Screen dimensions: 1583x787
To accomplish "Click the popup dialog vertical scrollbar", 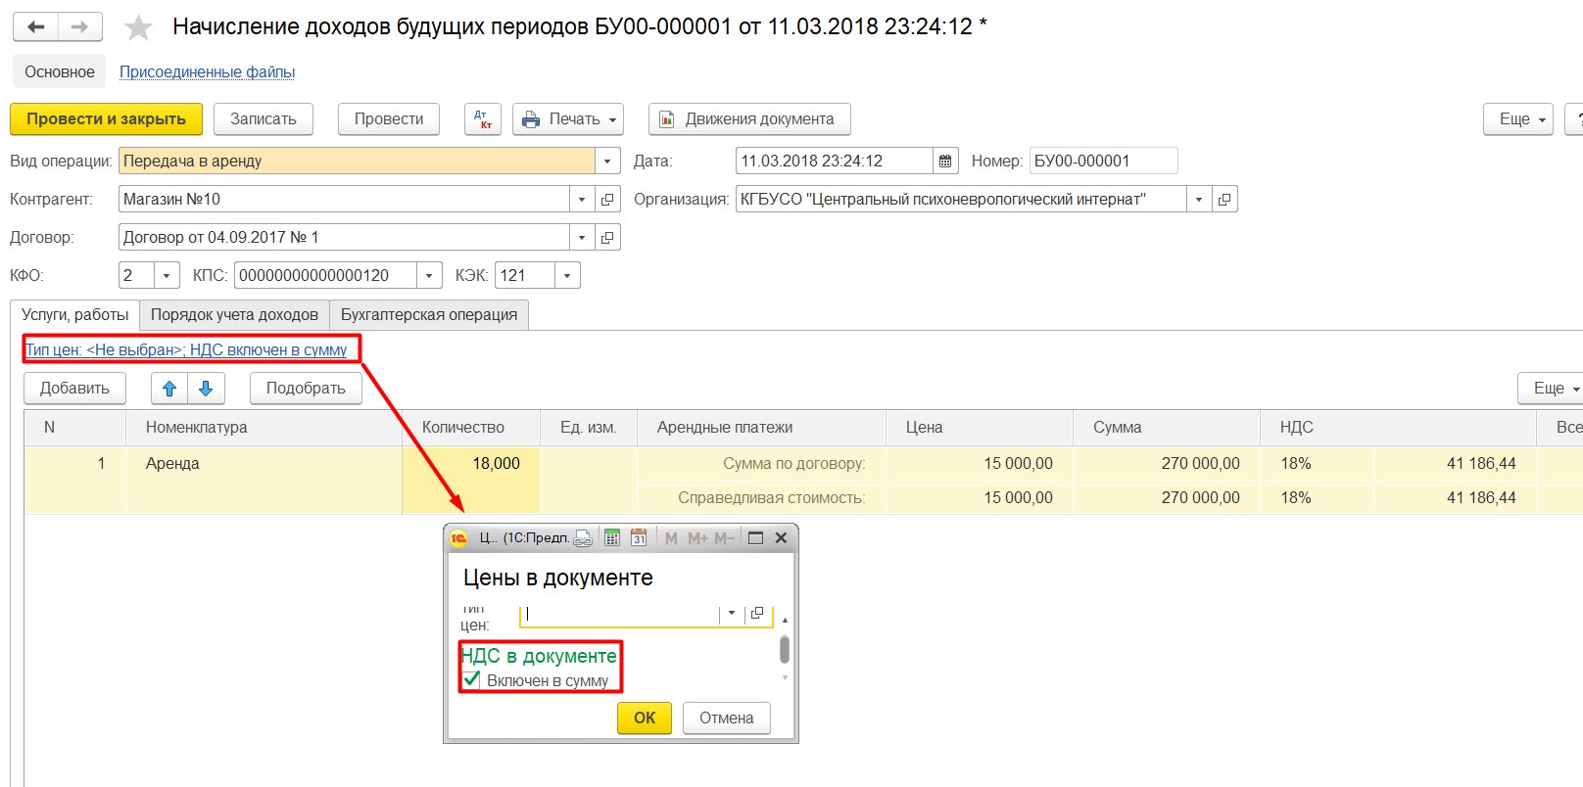I will 785,649.
